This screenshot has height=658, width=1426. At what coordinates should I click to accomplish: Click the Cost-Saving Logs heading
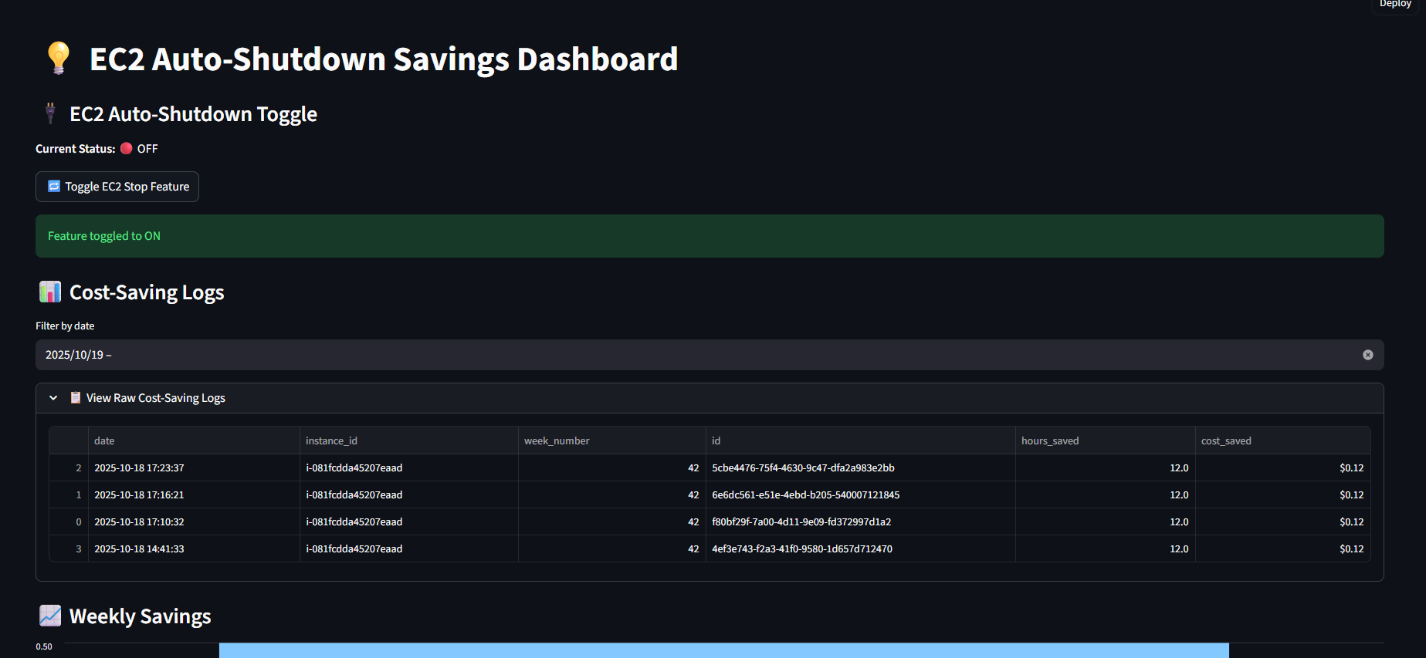(147, 292)
